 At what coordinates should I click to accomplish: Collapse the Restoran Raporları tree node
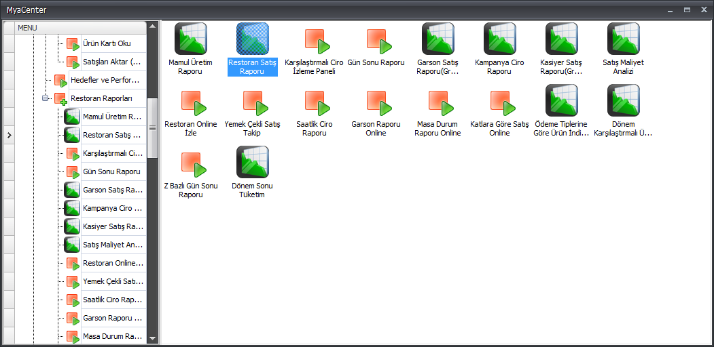point(45,98)
